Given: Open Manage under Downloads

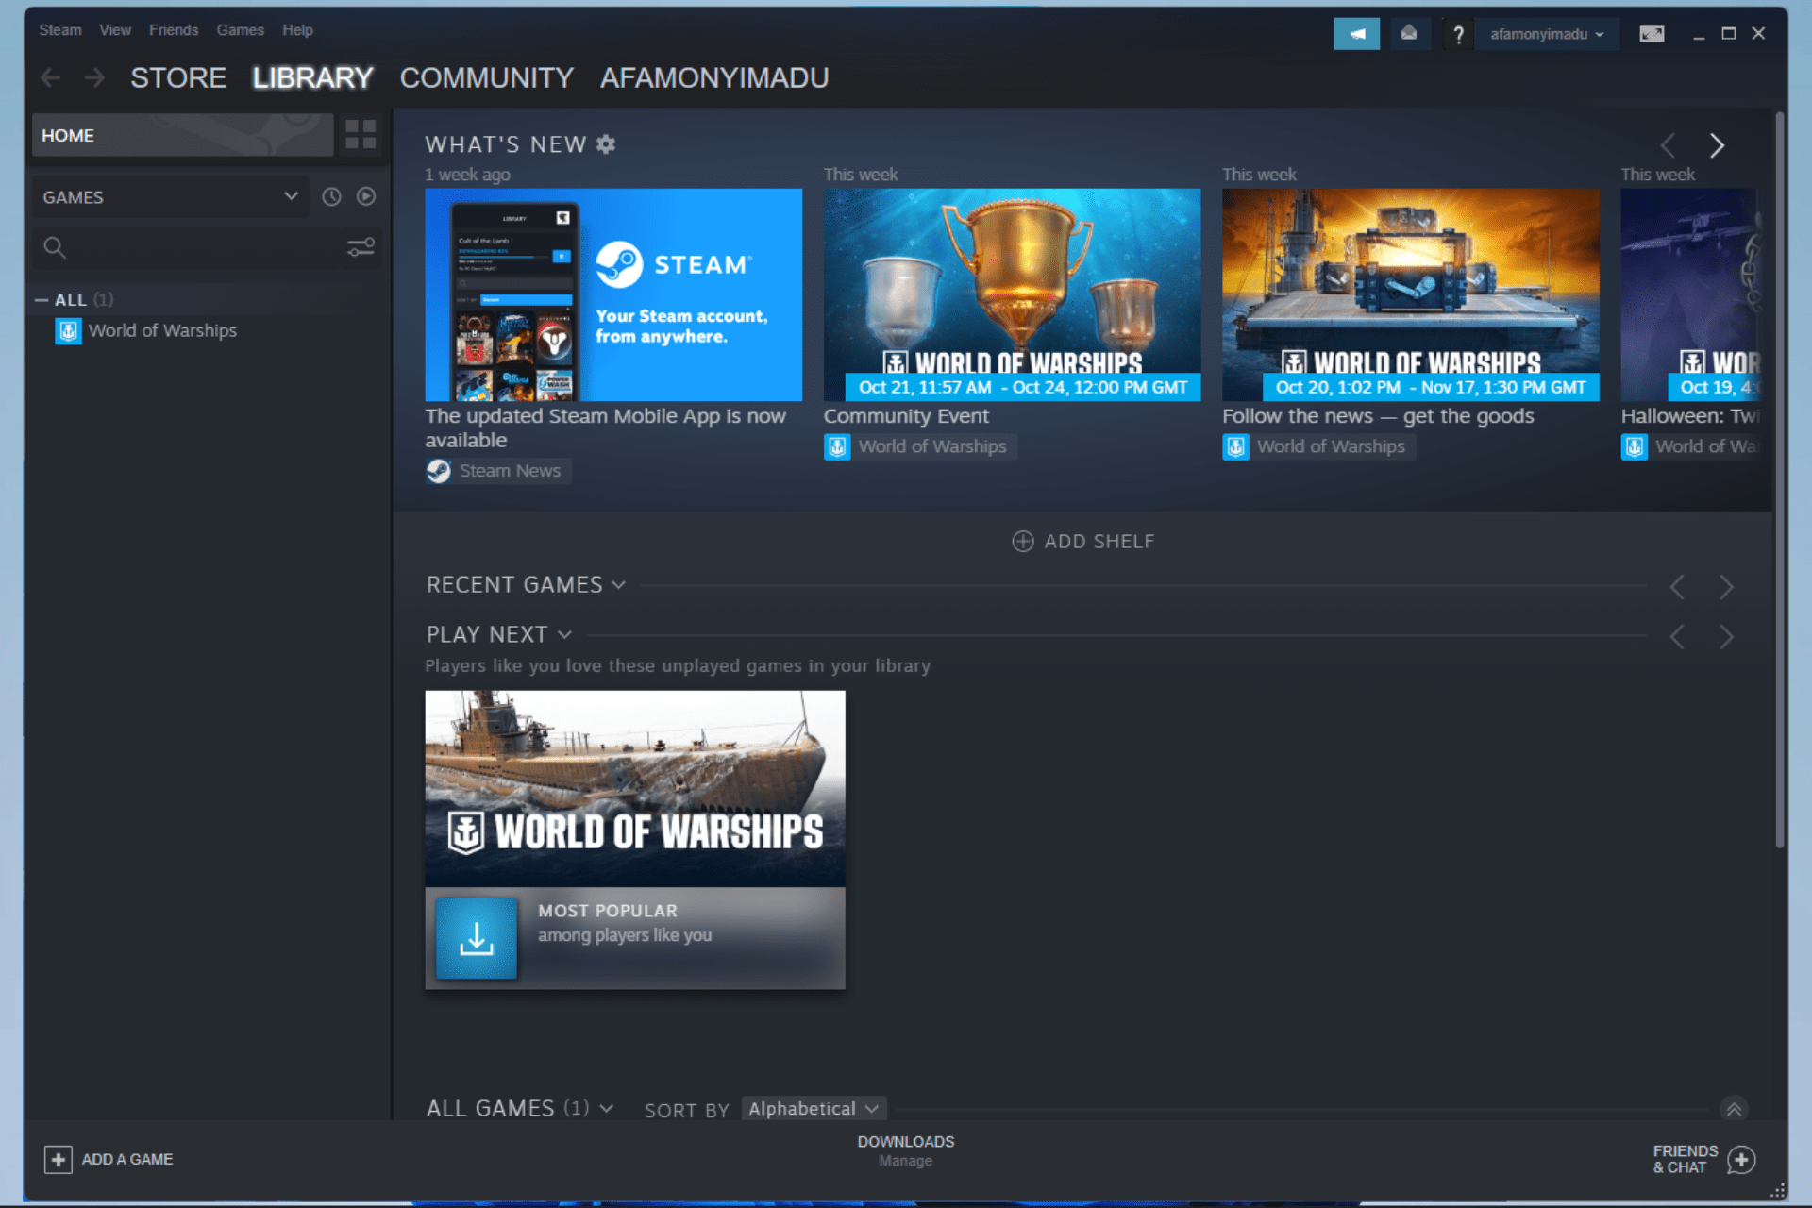Looking at the screenshot, I should pyautogui.click(x=905, y=1161).
